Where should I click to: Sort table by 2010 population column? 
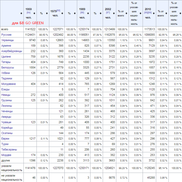[x=154, y=13]
